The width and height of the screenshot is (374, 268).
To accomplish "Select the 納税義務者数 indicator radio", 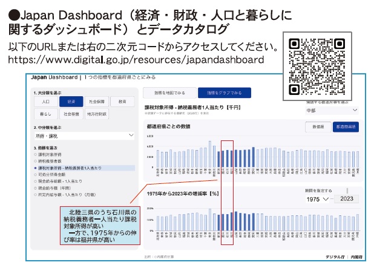I will pos(35,161).
